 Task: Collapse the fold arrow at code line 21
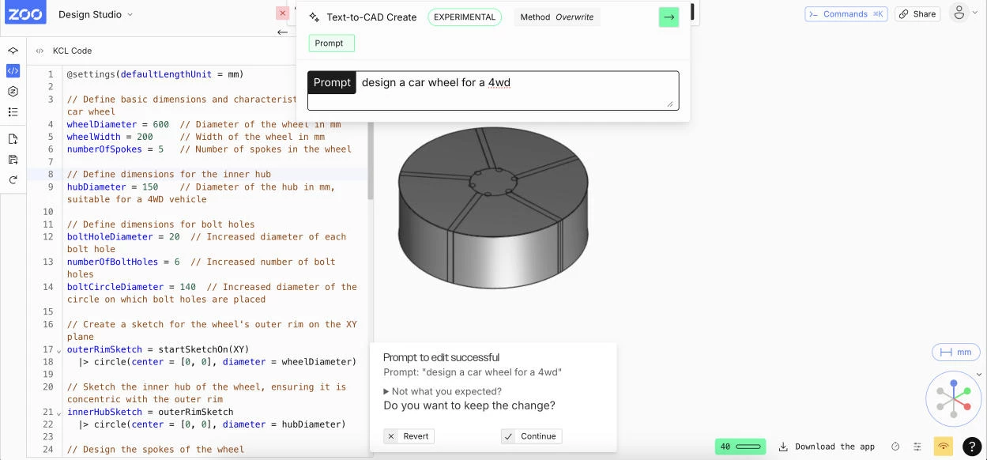coord(59,413)
